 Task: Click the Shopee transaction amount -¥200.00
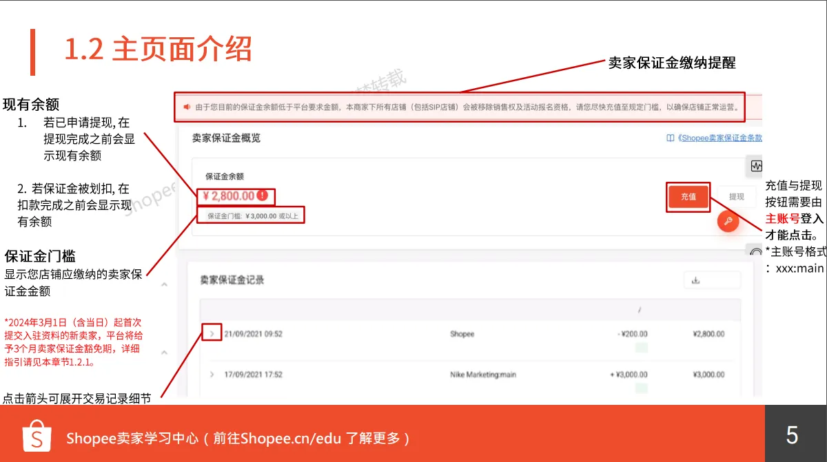633,333
